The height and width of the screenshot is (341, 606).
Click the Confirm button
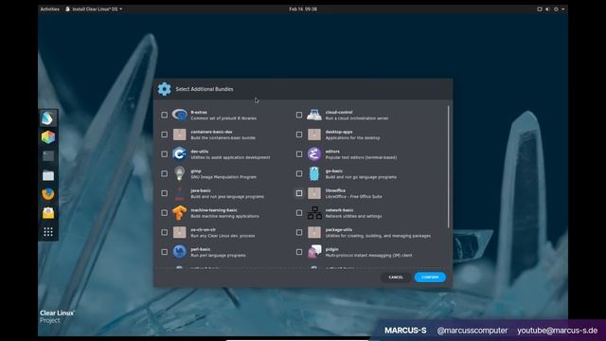pyautogui.click(x=430, y=278)
